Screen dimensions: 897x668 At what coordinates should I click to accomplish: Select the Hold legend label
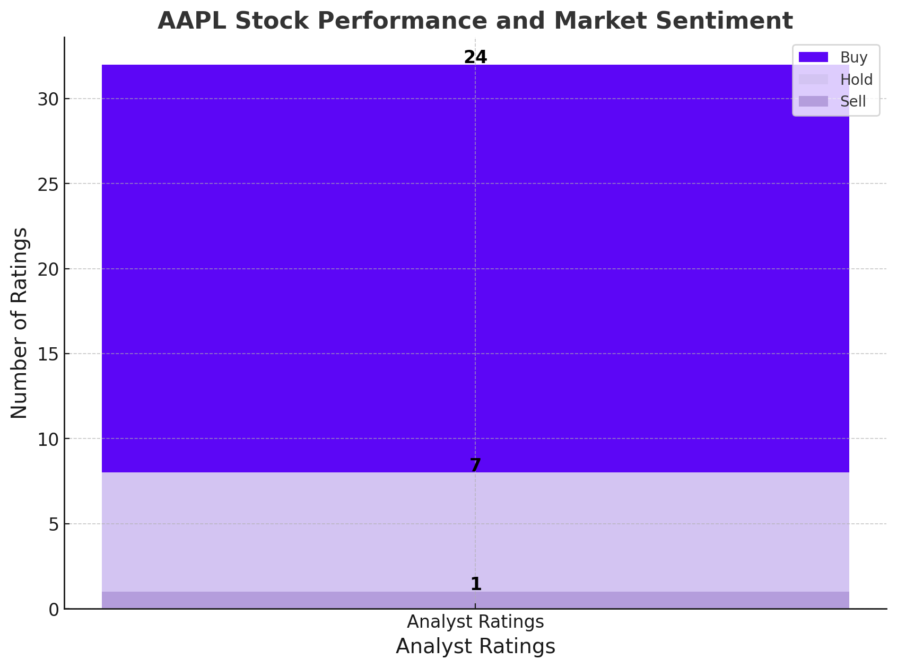pos(856,80)
